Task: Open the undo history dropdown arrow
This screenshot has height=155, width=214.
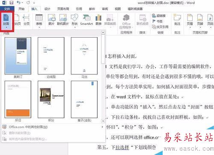Action: pos(22,3)
